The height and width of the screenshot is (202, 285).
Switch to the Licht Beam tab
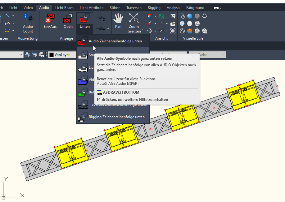coord(64,8)
